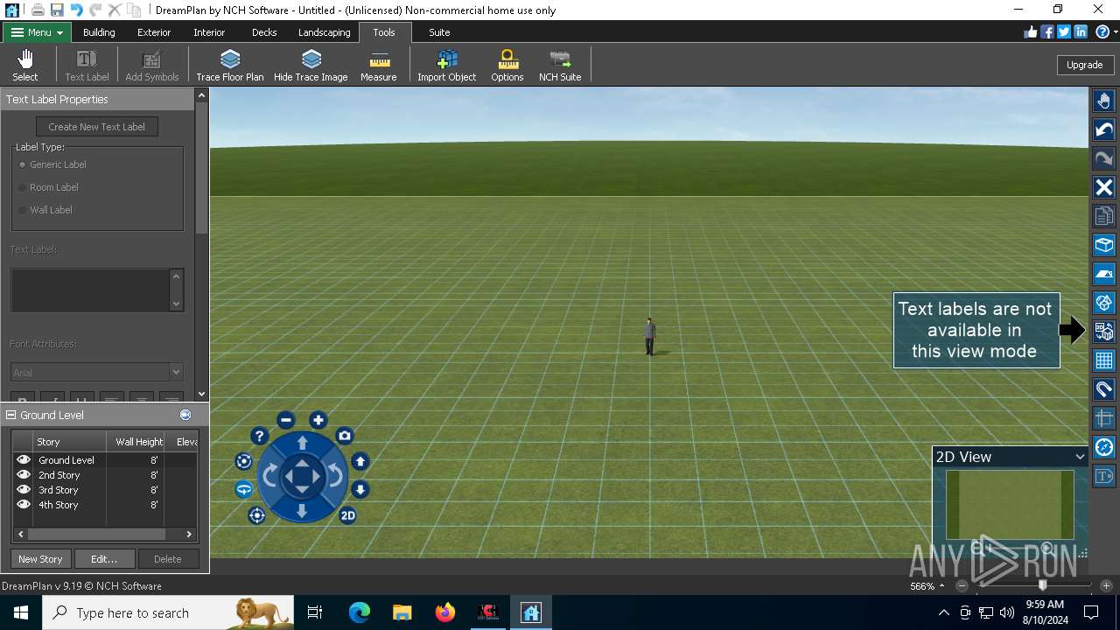Click the Text Label text input box
The image size is (1120, 630).
click(90, 290)
